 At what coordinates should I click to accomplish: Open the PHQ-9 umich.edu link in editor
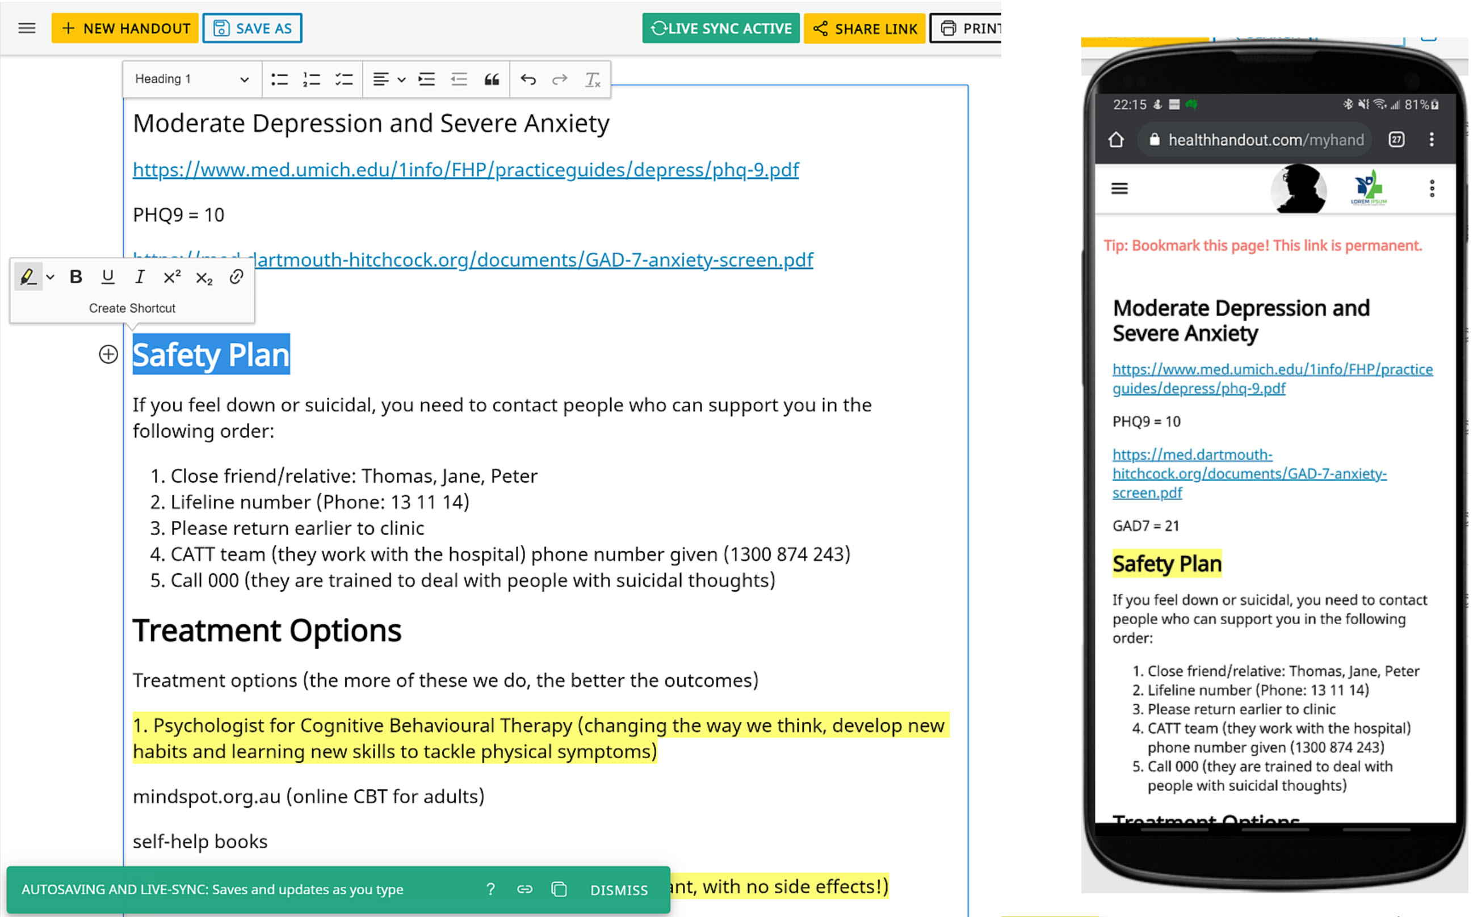(x=466, y=169)
